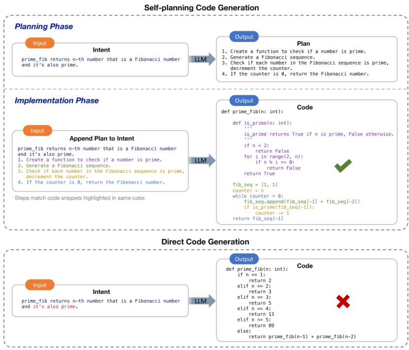The image size is (409, 350).
Task: Click the 'return True' code line
Action: [x=259, y=173]
